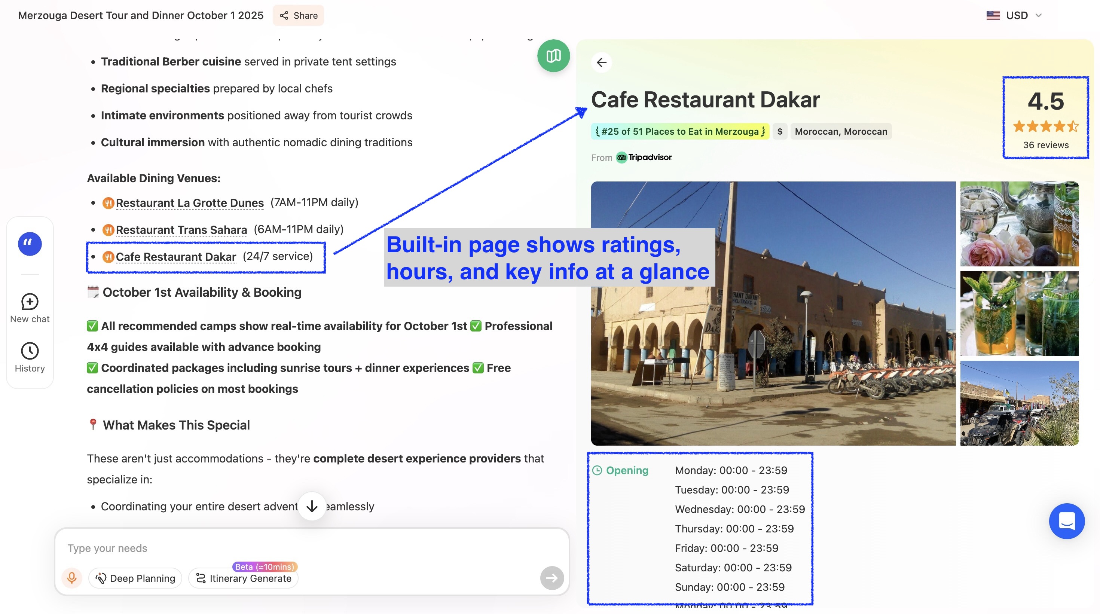Select Itinerary Generate option
Image resolution: width=1100 pixels, height=614 pixels.
244,578
